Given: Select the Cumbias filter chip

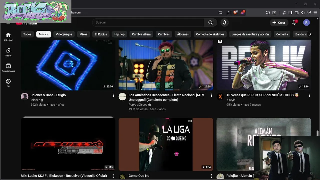Looking at the screenshot, I should pyautogui.click(x=164, y=34).
